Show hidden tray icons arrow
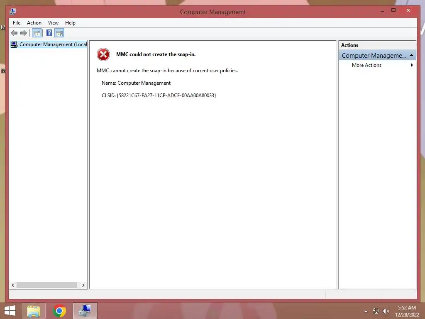425x319 pixels. [366, 311]
